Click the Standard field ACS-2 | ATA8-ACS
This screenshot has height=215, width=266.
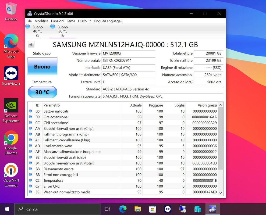pyautogui.click(x=162, y=89)
